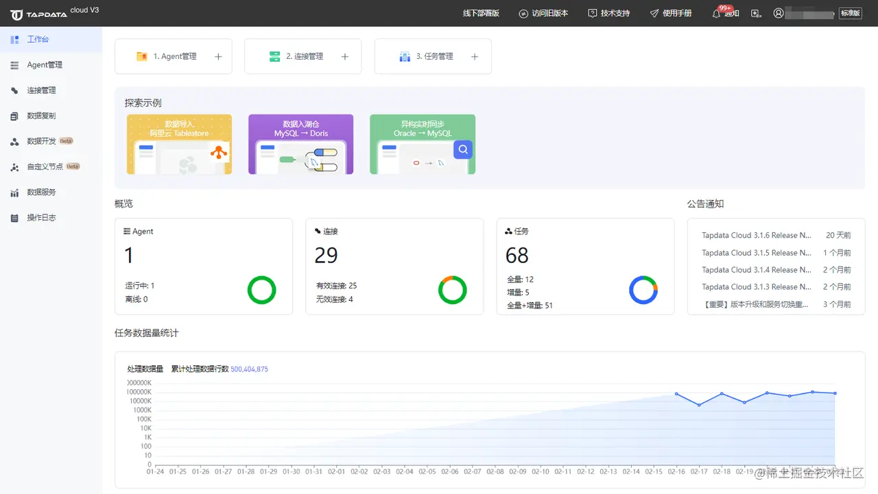Click the green Agent donut chart

pos(262,291)
